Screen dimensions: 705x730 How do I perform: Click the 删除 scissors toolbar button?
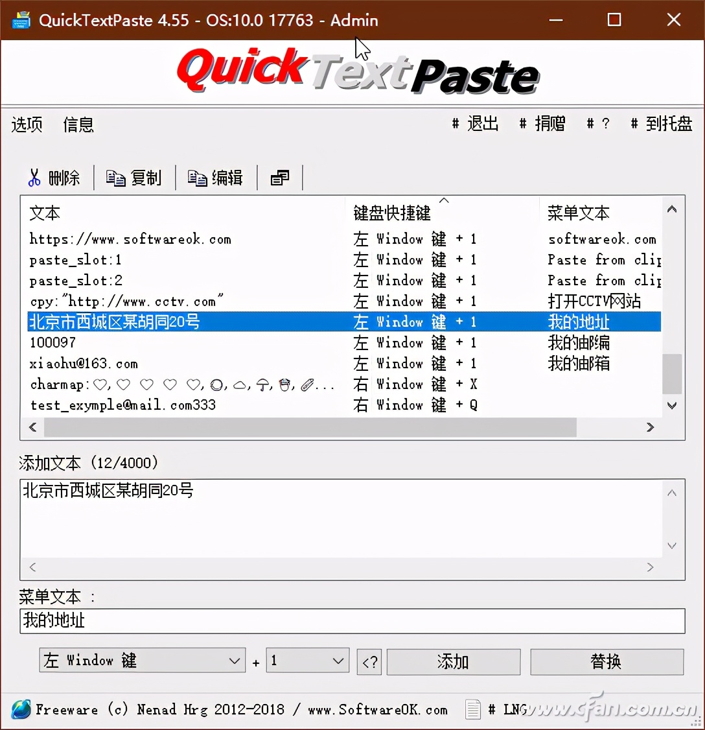[x=54, y=178]
